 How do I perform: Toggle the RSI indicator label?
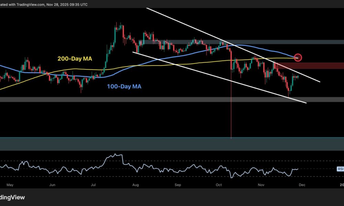point(341,168)
